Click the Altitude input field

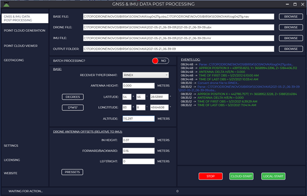[138, 119]
